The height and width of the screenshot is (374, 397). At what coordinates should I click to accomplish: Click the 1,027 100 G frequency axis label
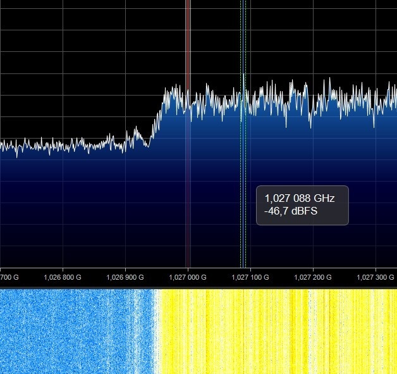[x=250, y=277]
